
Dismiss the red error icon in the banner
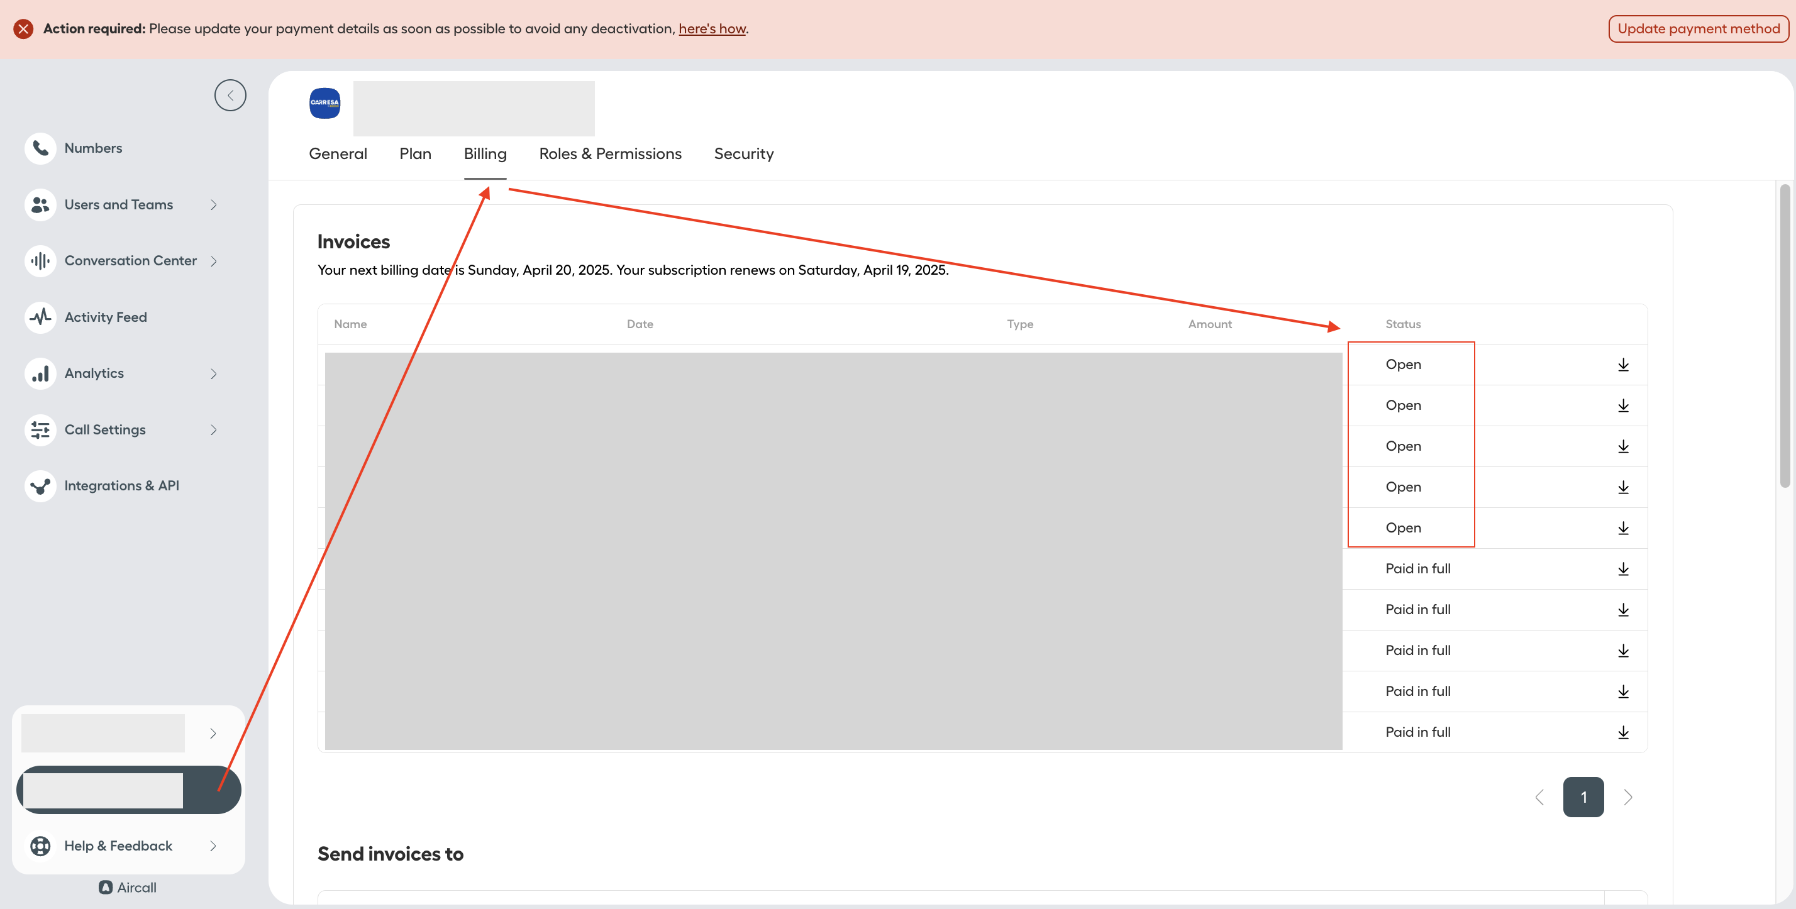tap(23, 28)
